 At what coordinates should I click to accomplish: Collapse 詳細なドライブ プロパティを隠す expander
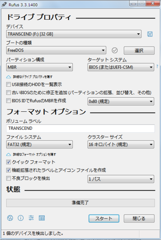(29, 77)
